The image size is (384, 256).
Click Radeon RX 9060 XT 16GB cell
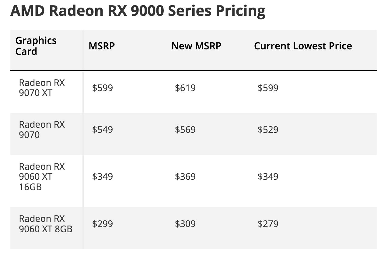(42, 176)
